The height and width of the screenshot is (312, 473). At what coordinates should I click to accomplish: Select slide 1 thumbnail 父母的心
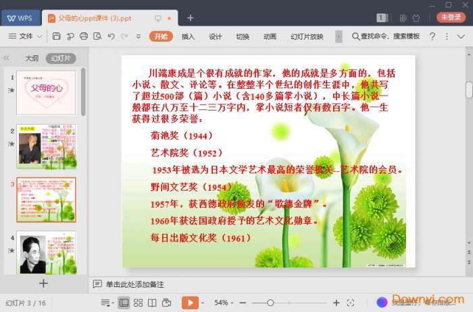tap(46, 92)
